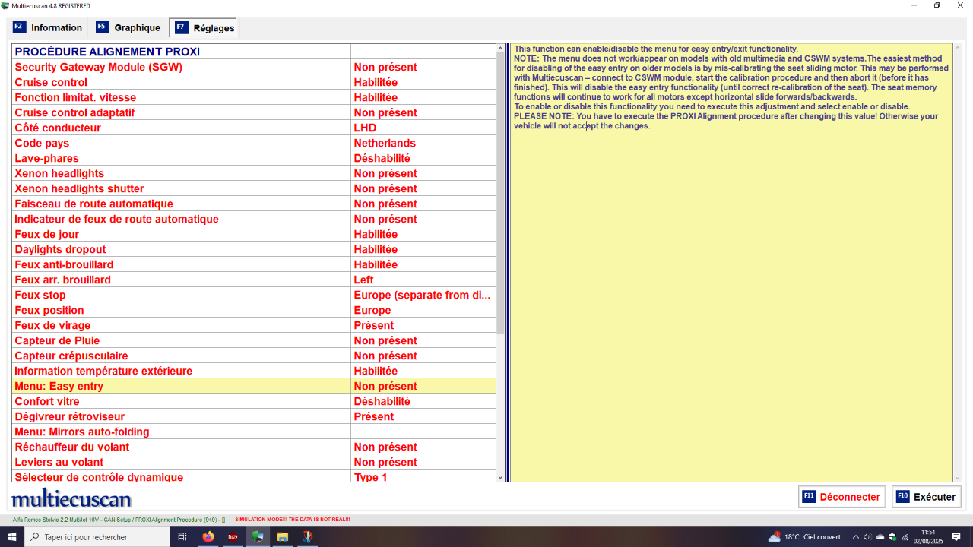Select the Feux anti-brouillard row
The image size is (973, 547).
point(254,264)
